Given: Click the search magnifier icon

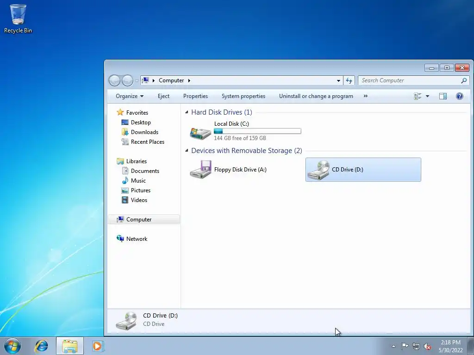Looking at the screenshot, I should click(x=464, y=80).
